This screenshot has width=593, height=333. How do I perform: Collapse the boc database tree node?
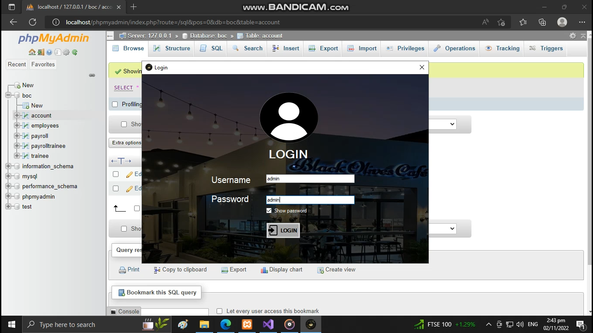pyautogui.click(x=8, y=95)
